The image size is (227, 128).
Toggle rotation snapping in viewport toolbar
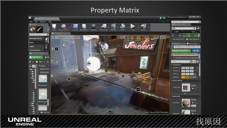coord(143,37)
